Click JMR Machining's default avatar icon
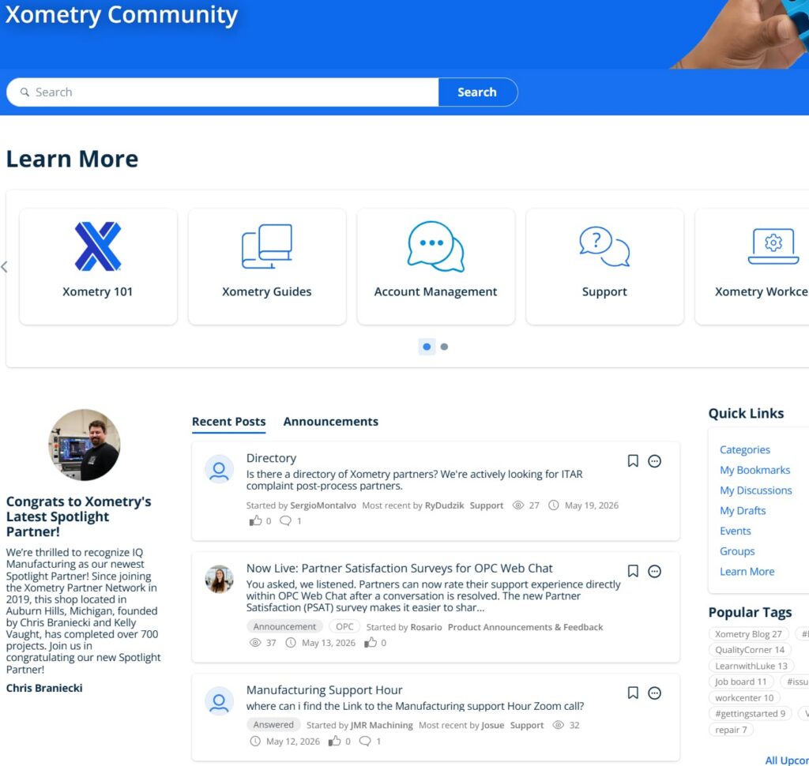The height and width of the screenshot is (766, 809). point(220,700)
